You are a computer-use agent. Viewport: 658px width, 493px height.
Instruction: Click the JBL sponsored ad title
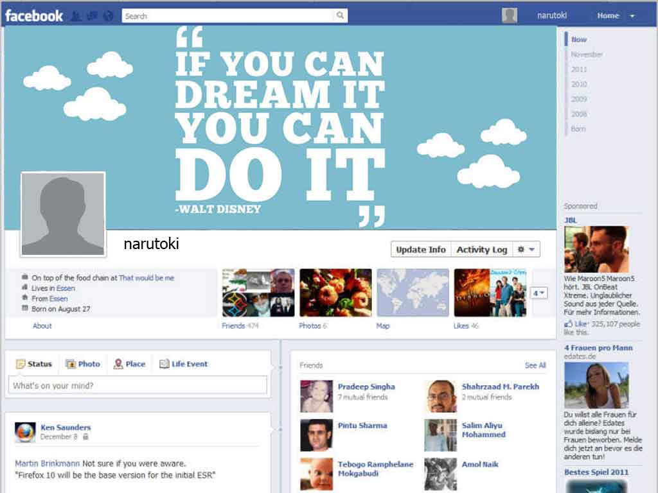[x=571, y=220]
